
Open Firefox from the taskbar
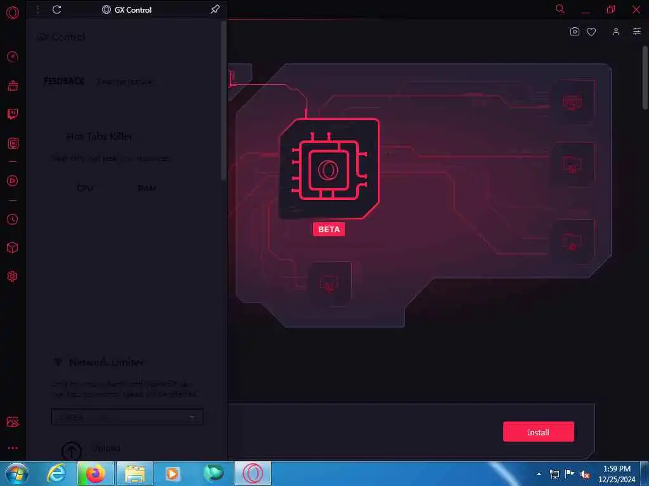96,473
